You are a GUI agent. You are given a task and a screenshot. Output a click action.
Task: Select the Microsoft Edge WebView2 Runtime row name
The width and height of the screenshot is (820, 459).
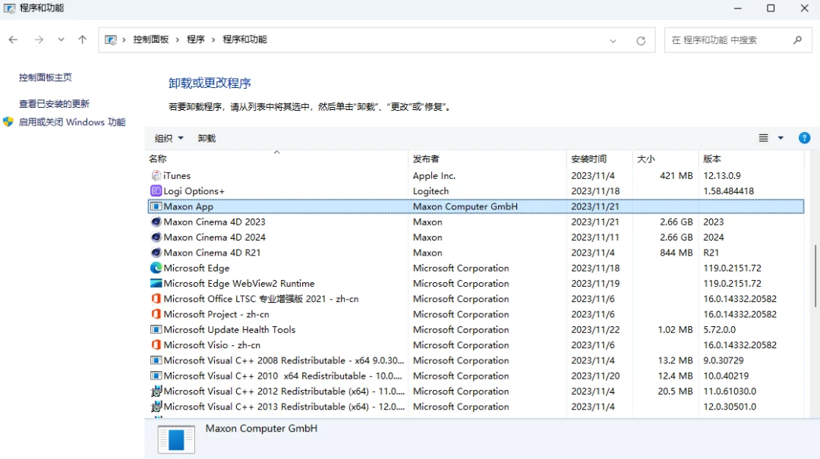[x=239, y=283]
